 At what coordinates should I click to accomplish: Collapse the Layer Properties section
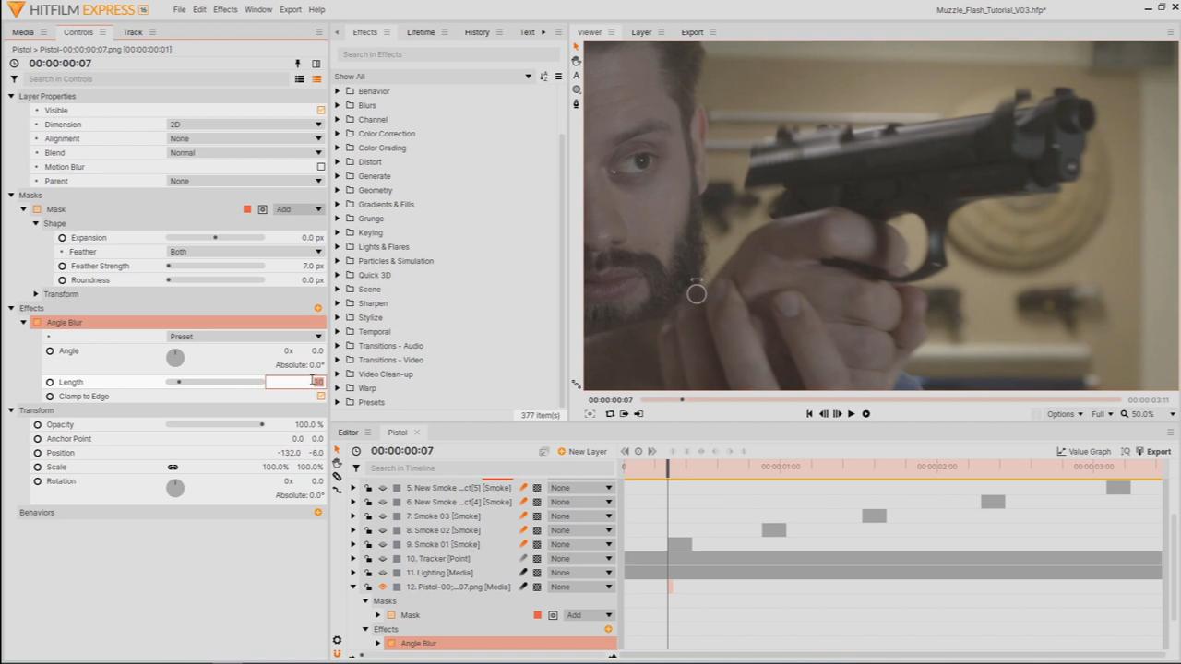11,96
